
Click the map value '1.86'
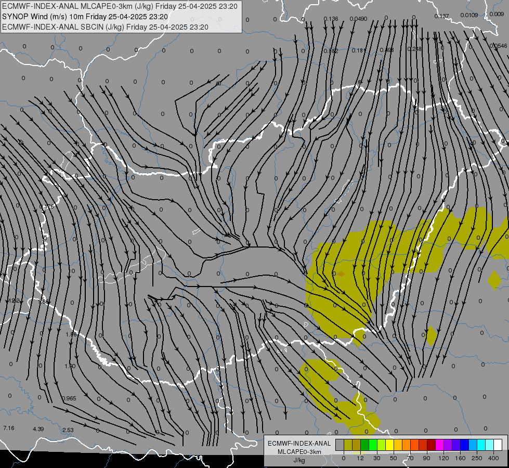[x=71, y=334]
